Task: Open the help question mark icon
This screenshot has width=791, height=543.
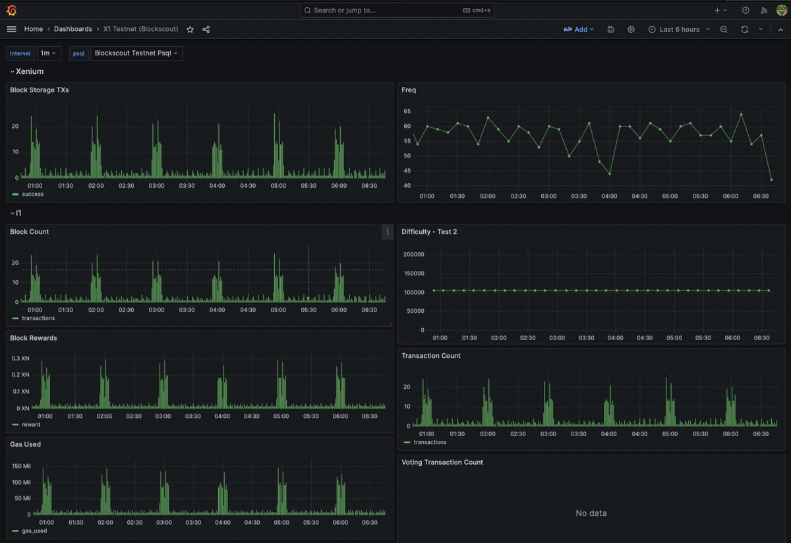Action: click(746, 11)
